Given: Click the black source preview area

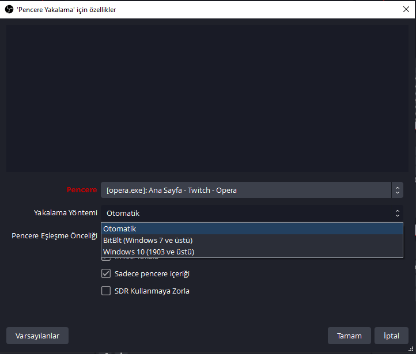Looking at the screenshot, I should (x=207, y=98).
